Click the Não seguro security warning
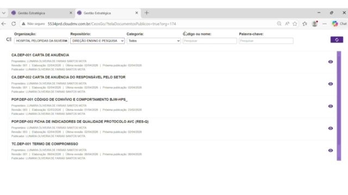 click(33, 24)
